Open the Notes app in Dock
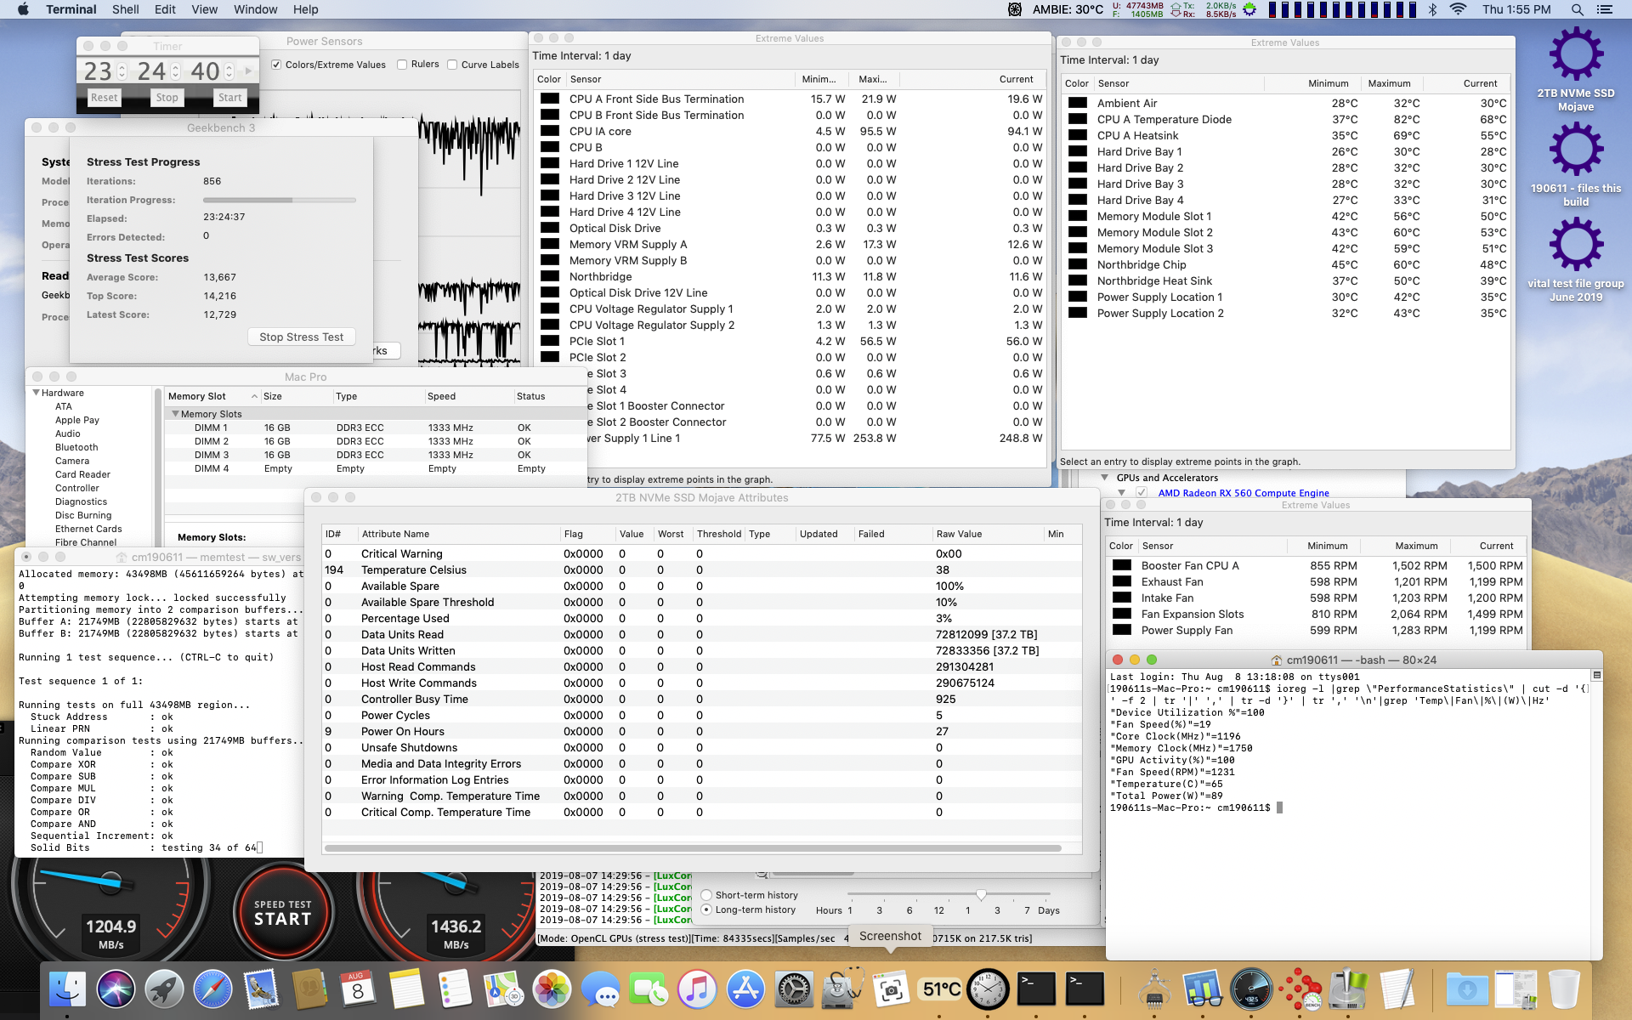The width and height of the screenshot is (1632, 1020). (406, 989)
